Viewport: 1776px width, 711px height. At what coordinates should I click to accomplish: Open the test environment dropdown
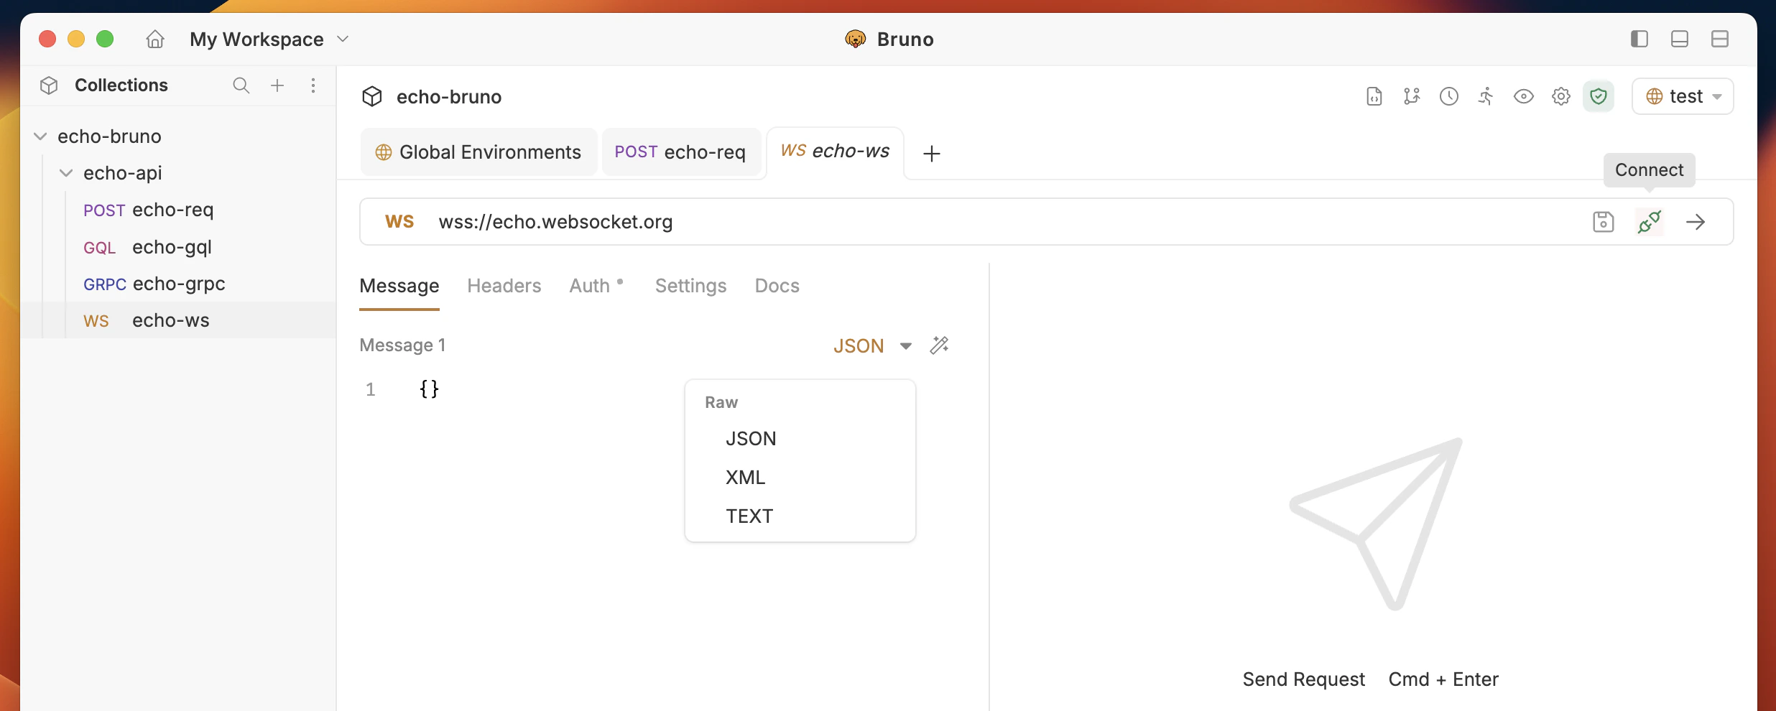(1683, 96)
